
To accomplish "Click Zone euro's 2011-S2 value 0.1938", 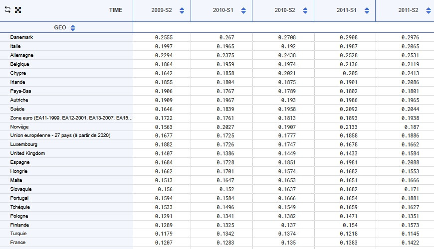I will (x=410, y=118).
